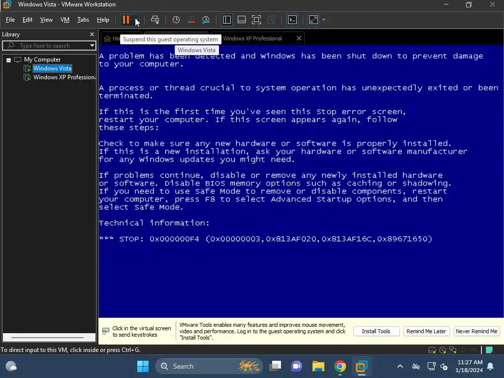Viewport: 504px width, 378px height.
Task: Click the muted volume tray icon
Action: pos(444,366)
